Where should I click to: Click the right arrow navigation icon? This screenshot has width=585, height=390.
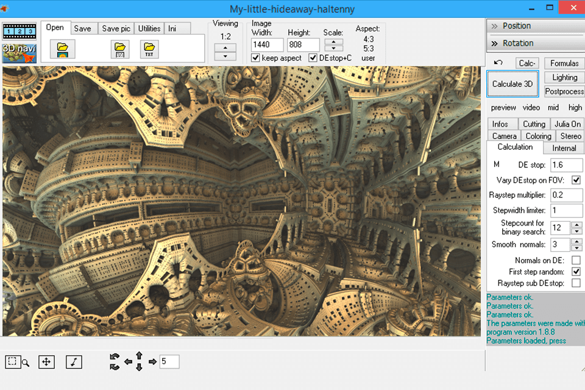click(152, 362)
